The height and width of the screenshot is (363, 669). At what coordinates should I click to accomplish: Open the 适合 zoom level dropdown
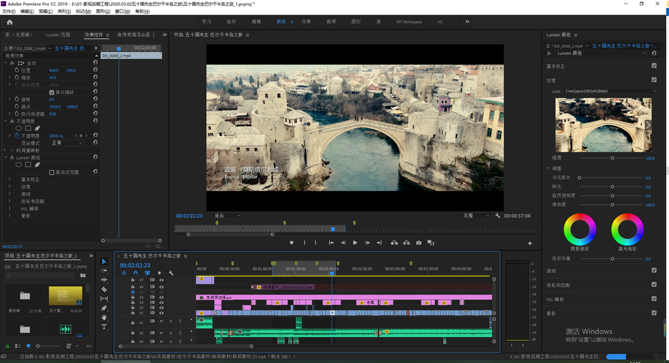tap(227, 216)
